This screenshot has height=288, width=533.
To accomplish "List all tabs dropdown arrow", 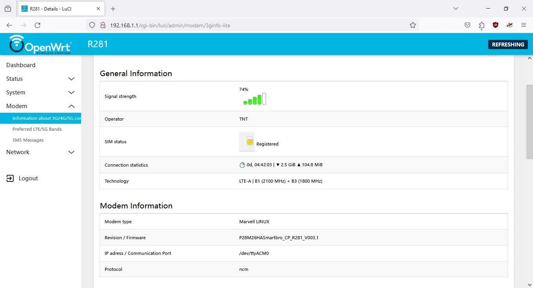I will (x=455, y=9).
